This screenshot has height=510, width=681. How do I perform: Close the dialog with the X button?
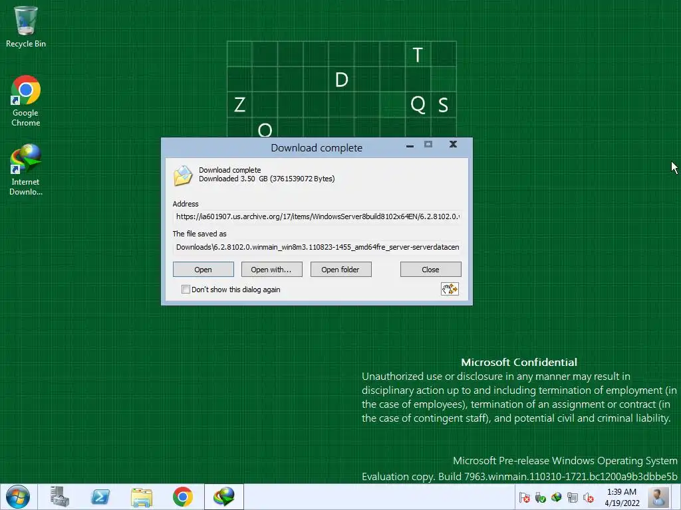[453, 144]
